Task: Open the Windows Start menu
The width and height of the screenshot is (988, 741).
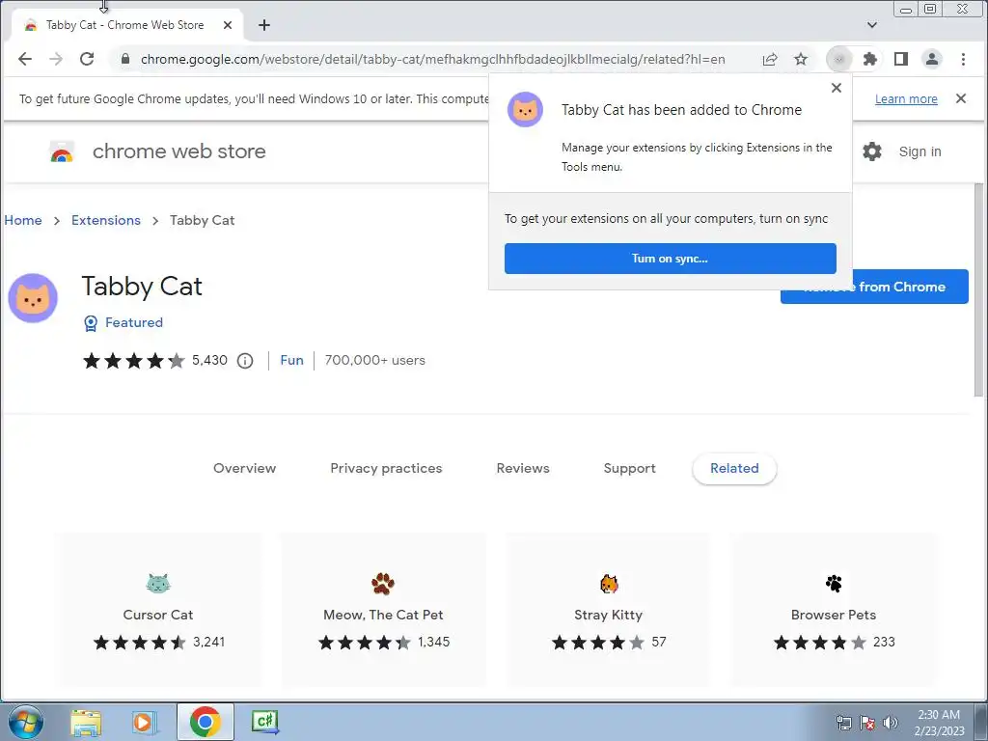Action: pos(26,722)
